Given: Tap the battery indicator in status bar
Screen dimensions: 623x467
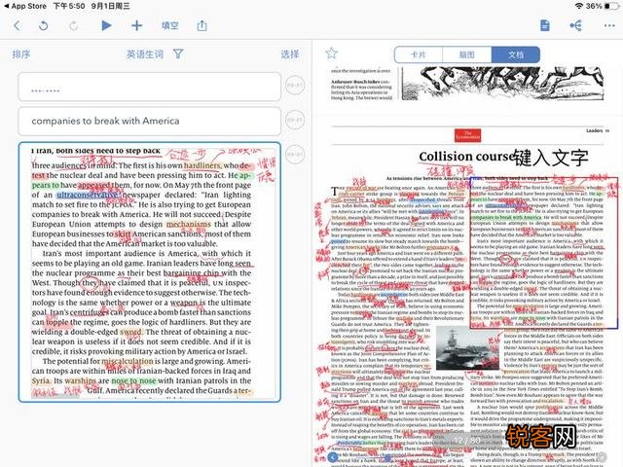Looking at the screenshot, I should click(x=612, y=6).
